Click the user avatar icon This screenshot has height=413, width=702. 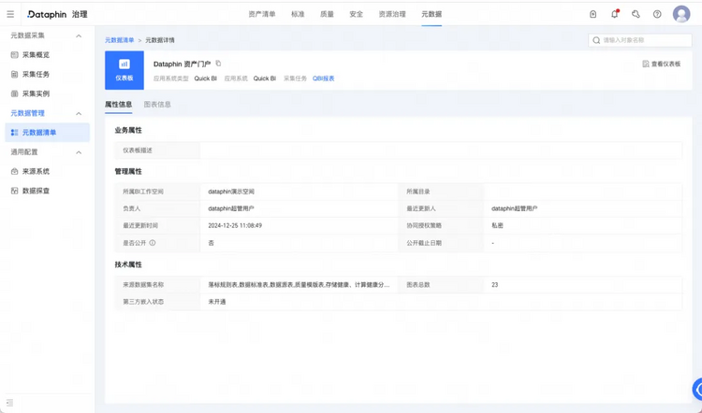681,14
